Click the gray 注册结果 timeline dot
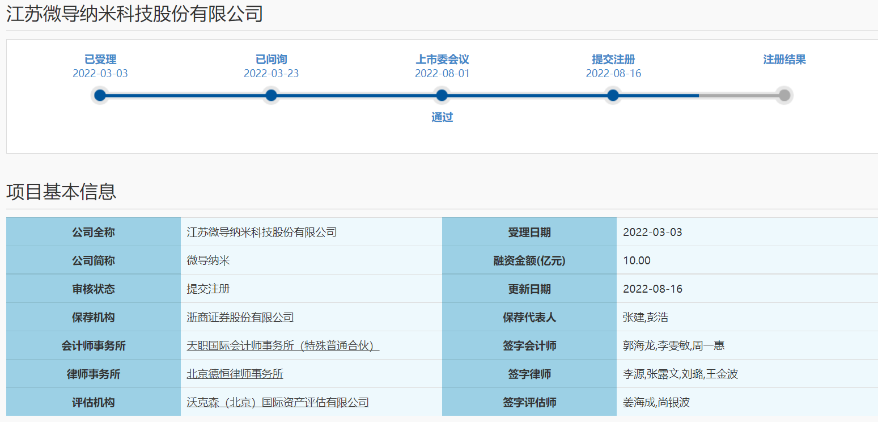The image size is (878, 422). pos(784,95)
